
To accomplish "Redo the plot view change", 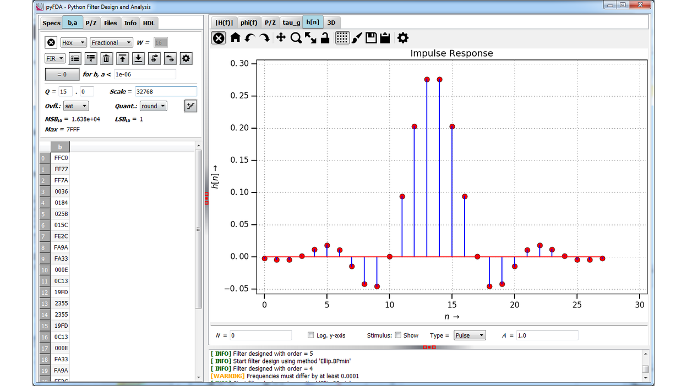I will pyautogui.click(x=264, y=38).
